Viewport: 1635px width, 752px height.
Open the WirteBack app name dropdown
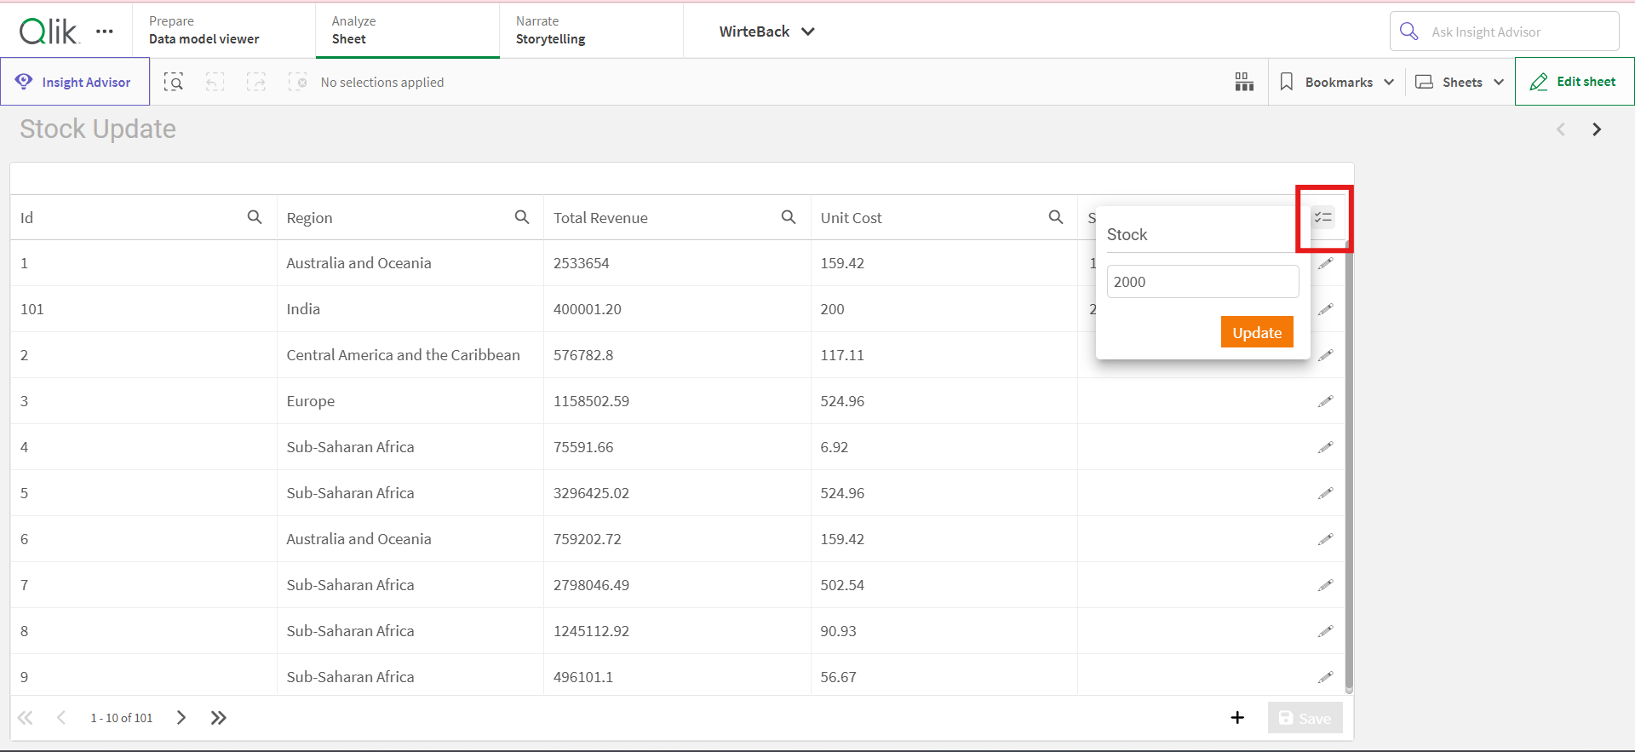[x=766, y=32]
